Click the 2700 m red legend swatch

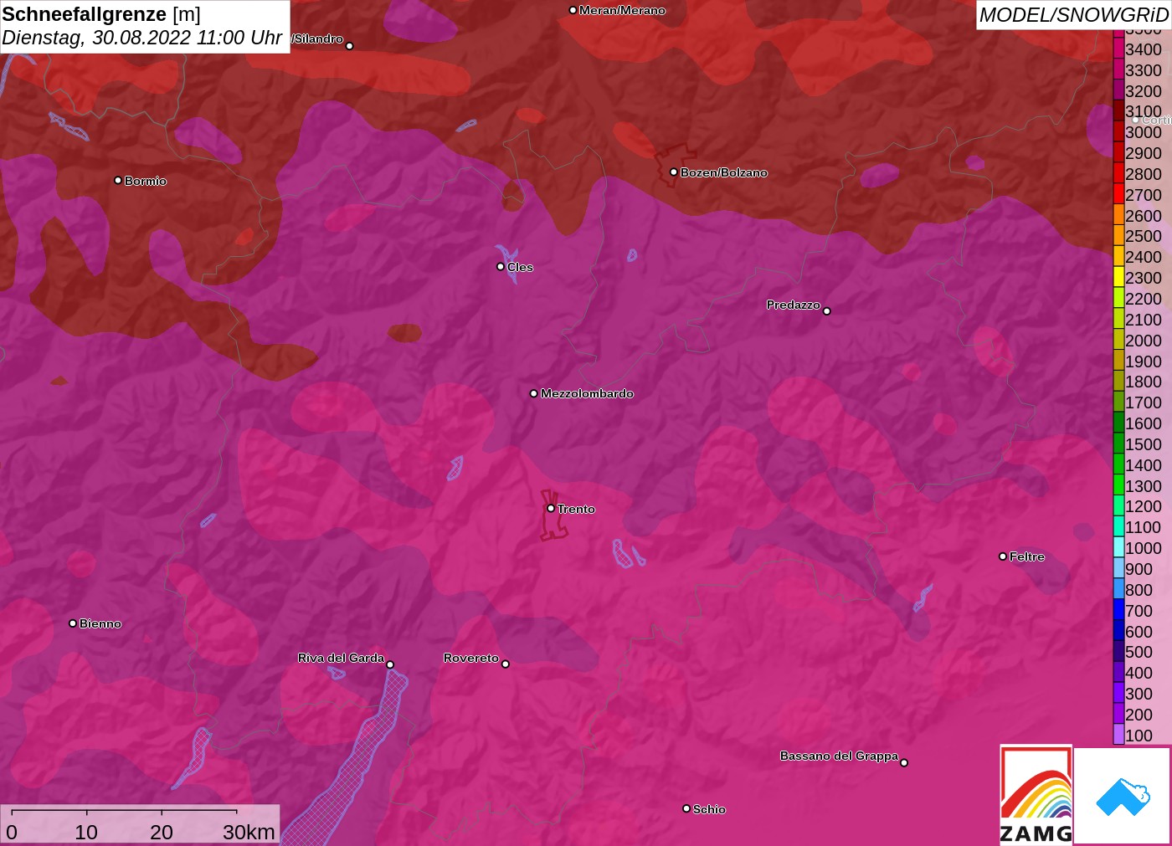[x=1118, y=194]
